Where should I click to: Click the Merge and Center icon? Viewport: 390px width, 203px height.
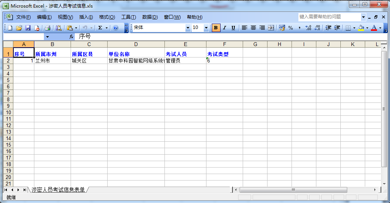pyautogui.click(x=271, y=28)
